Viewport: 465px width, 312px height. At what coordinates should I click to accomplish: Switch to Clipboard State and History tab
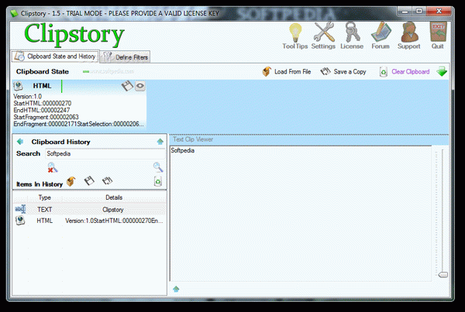tap(55, 57)
